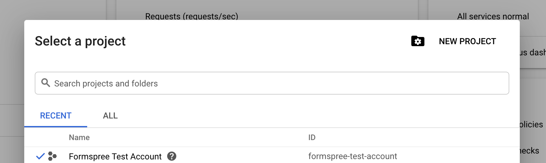Click the project hexagon-dots icon
The height and width of the screenshot is (163, 546).
pos(52,156)
